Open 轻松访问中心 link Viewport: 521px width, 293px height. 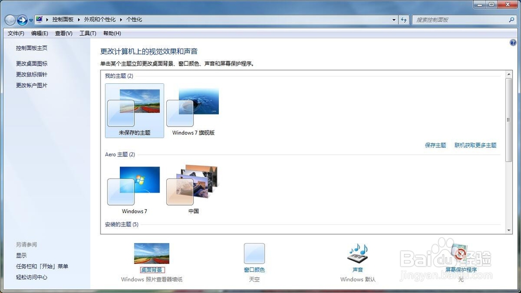[x=32, y=277]
